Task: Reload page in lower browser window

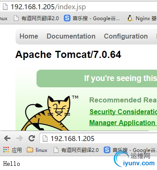Action: point(31,139)
